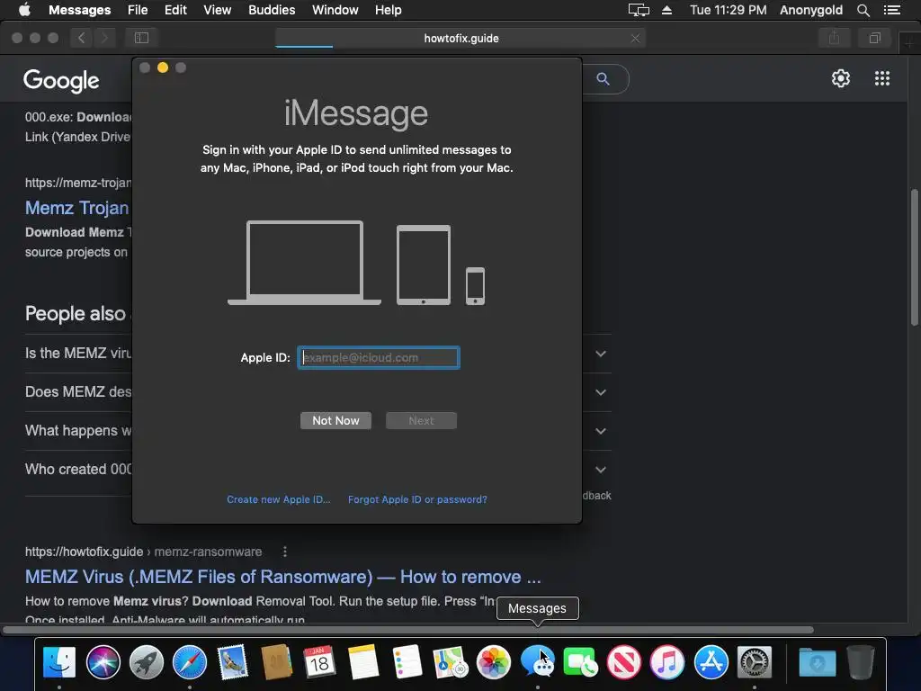Open Notification Center list icon
Image resolution: width=921 pixels, height=691 pixels.
[892, 10]
